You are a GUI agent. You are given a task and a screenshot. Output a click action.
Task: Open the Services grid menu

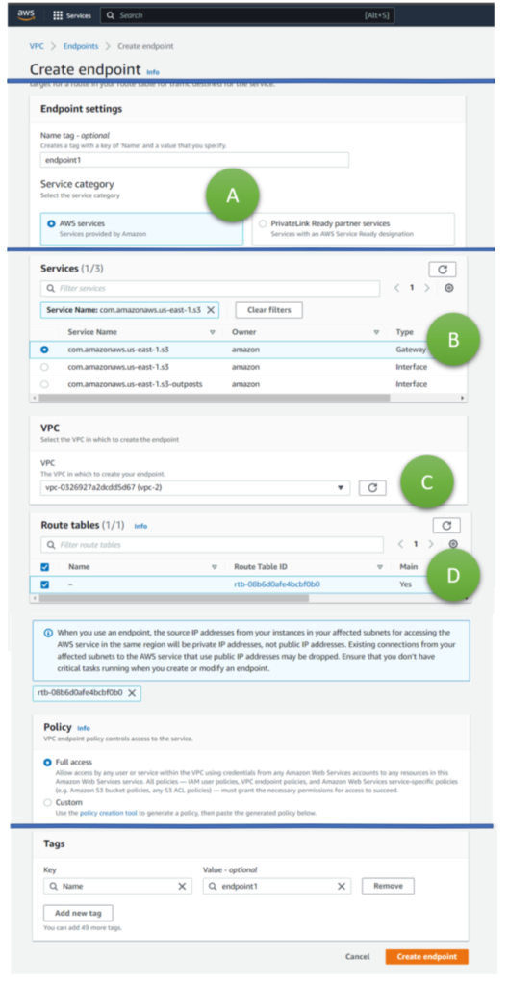click(72, 15)
